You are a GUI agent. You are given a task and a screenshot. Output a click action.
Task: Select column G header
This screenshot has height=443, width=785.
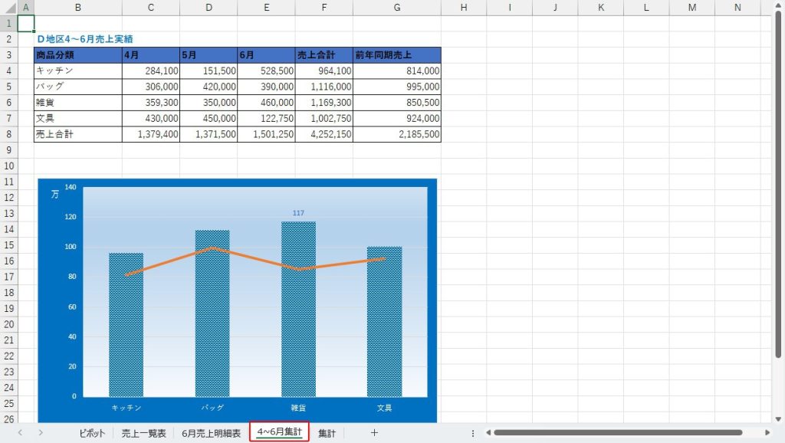tap(396, 8)
